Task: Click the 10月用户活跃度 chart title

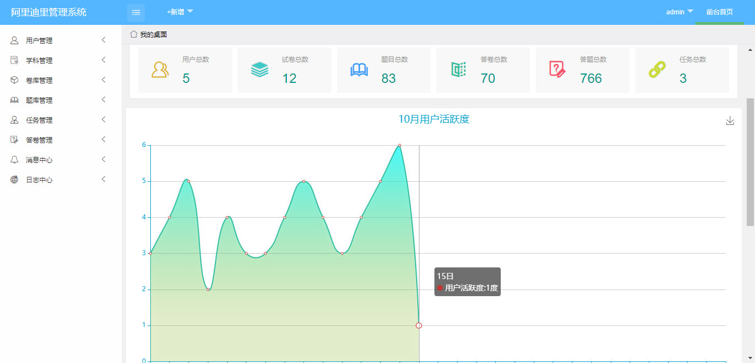Action: click(x=434, y=119)
